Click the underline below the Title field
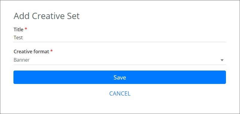 [x=120, y=42]
